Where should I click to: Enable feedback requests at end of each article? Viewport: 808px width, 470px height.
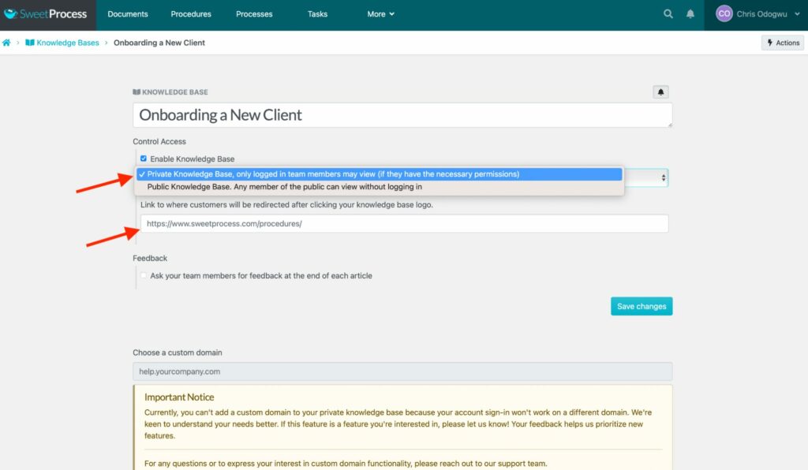pyautogui.click(x=144, y=276)
